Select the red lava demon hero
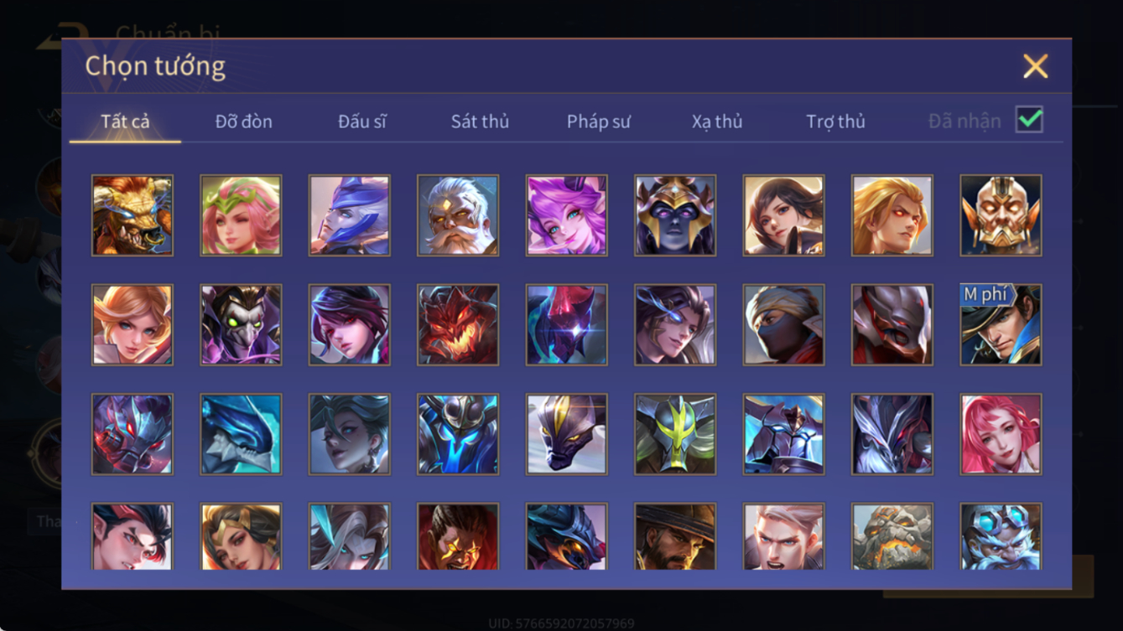1123x631 pixels. [x=458, y=324]
